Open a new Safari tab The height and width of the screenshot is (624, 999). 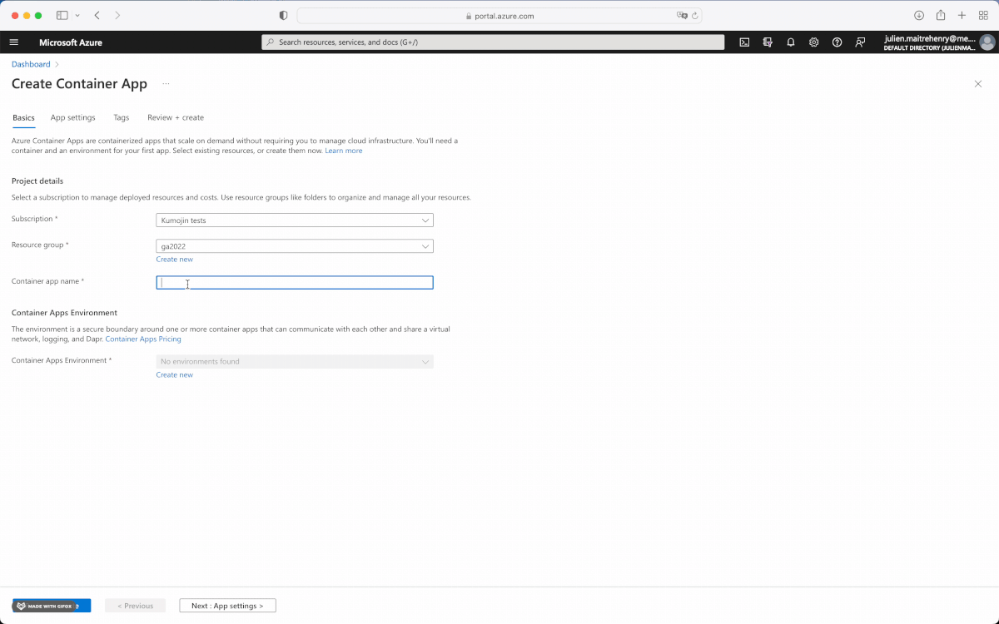pyautogui.click(x=962, y=15)
